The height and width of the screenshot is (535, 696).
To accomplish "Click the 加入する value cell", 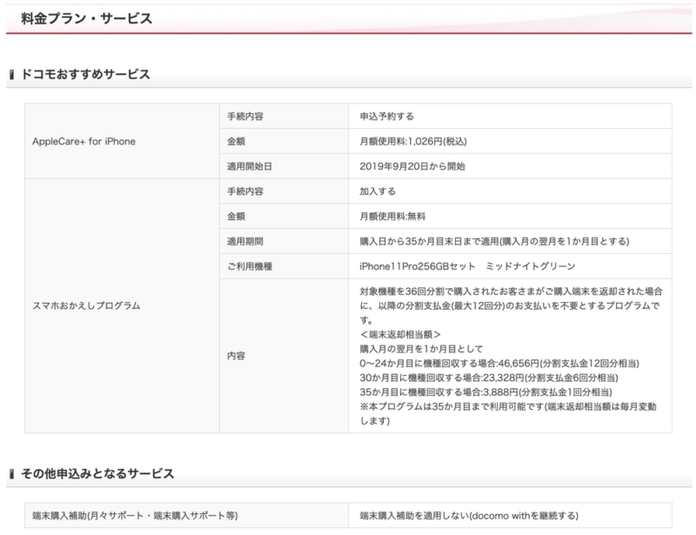I will pos(510,191).
